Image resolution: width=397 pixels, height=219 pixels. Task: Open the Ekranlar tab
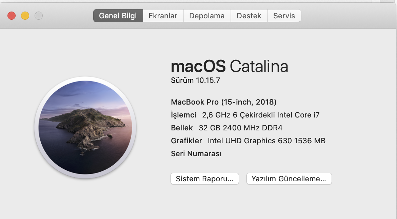tap(163, 16)
